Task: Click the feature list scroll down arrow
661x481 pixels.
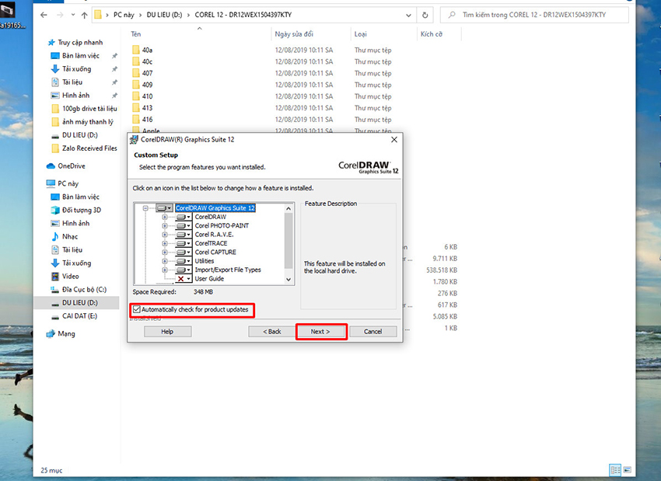Action: click(289, 279)
